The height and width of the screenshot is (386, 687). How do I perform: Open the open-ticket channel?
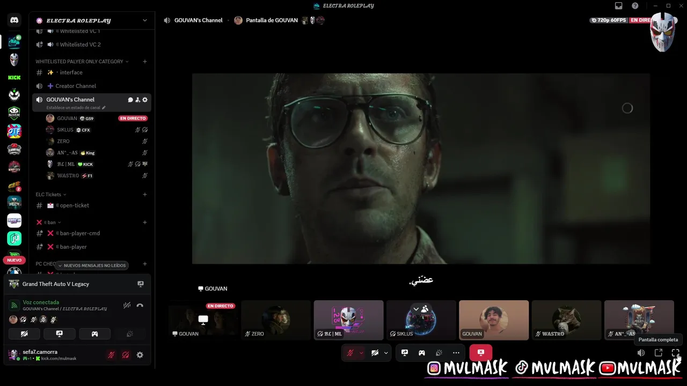point(92,205)
